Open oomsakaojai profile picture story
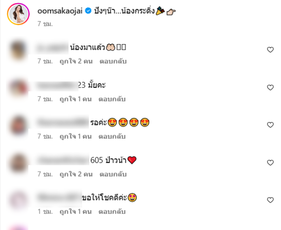 click(18, 14)
